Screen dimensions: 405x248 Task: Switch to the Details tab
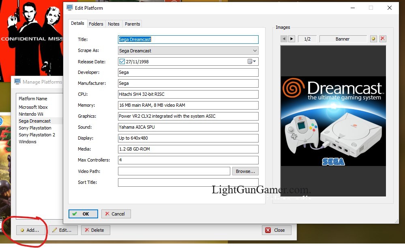point(77,23)
